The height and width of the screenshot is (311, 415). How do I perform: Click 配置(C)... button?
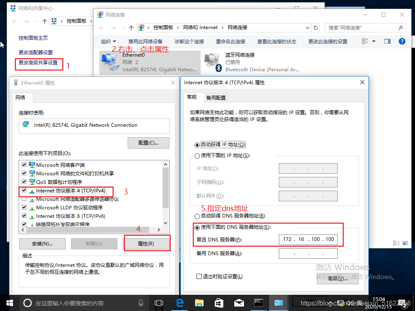[148, 143]
